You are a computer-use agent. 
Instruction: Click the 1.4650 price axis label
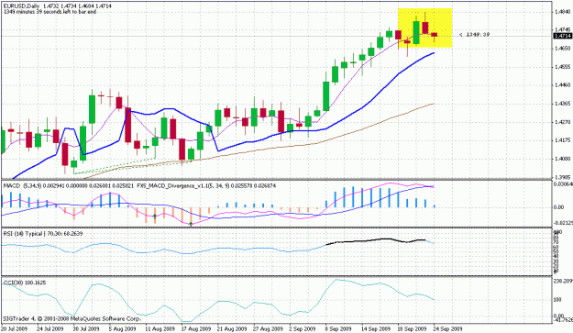pyautogui.click(x=562, y=49)
